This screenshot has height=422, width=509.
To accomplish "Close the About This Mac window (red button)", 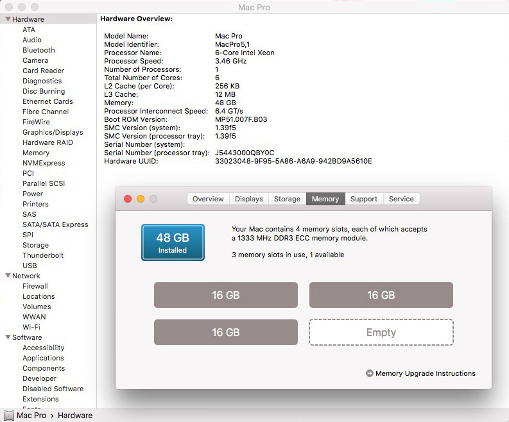I will pyautogui.click(x=128, y=199).
